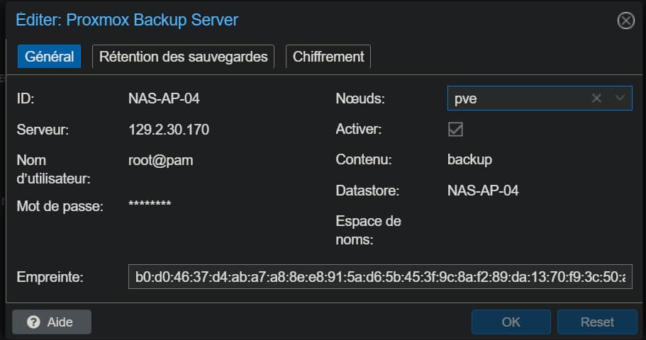Switch to the Général tab
646x340 pixels.
point(50,57)
